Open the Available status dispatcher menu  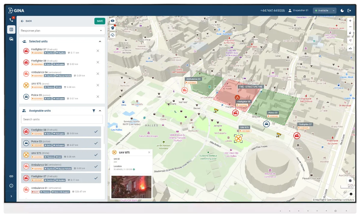[325, 10]
